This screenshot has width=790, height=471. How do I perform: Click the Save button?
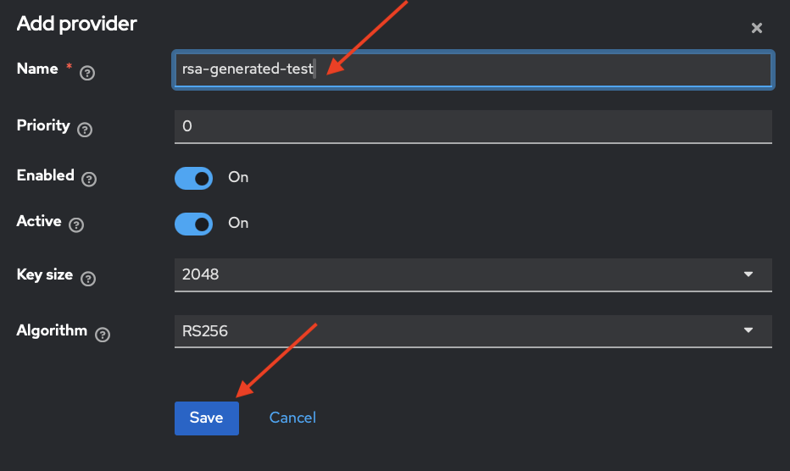point(206,418)
